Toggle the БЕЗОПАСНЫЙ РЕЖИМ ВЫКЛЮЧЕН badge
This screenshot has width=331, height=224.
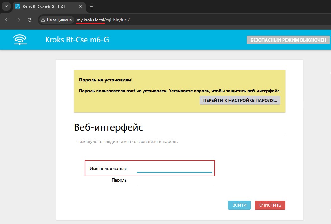[x=288, y=40]
